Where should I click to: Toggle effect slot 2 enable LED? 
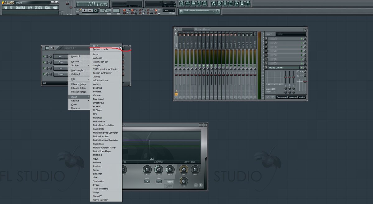[x=301, y=42]
